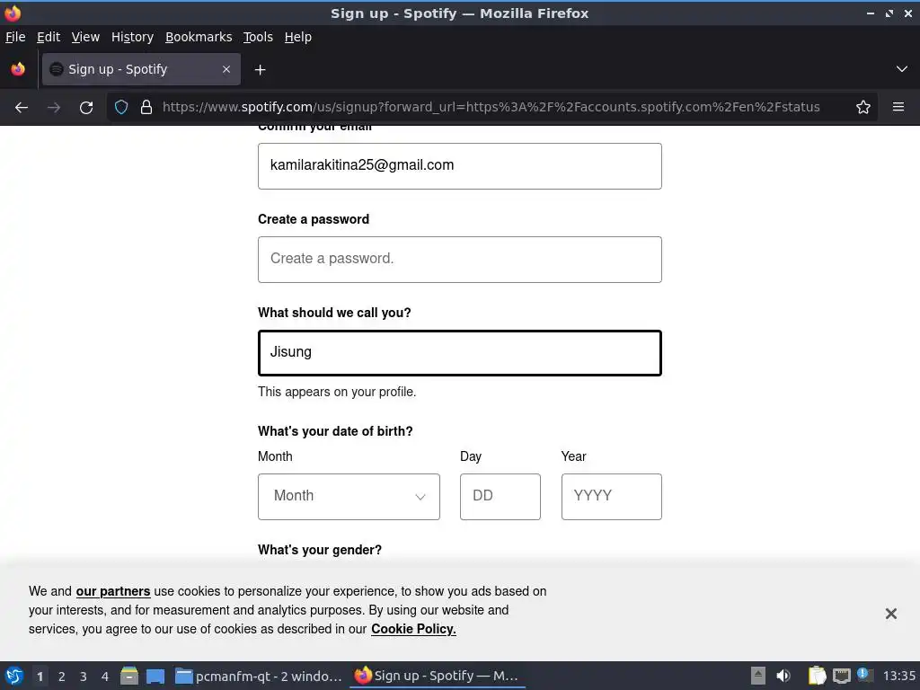Open the History menu
Screen dimensions: 920x690
tap(132, 37)
